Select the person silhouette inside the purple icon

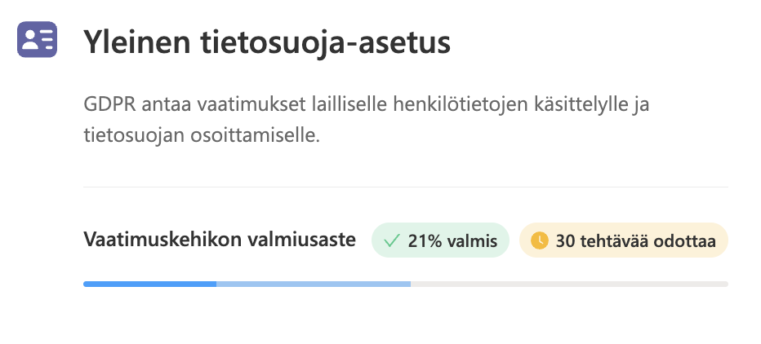point(30,39)
